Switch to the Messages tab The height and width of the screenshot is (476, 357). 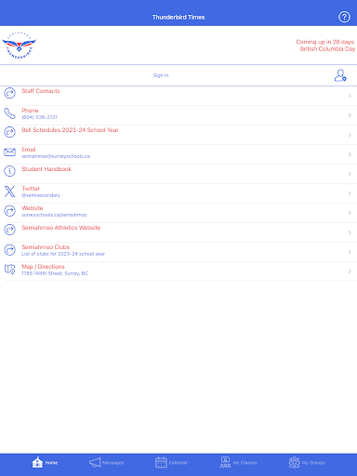click(x=106, y=462)
